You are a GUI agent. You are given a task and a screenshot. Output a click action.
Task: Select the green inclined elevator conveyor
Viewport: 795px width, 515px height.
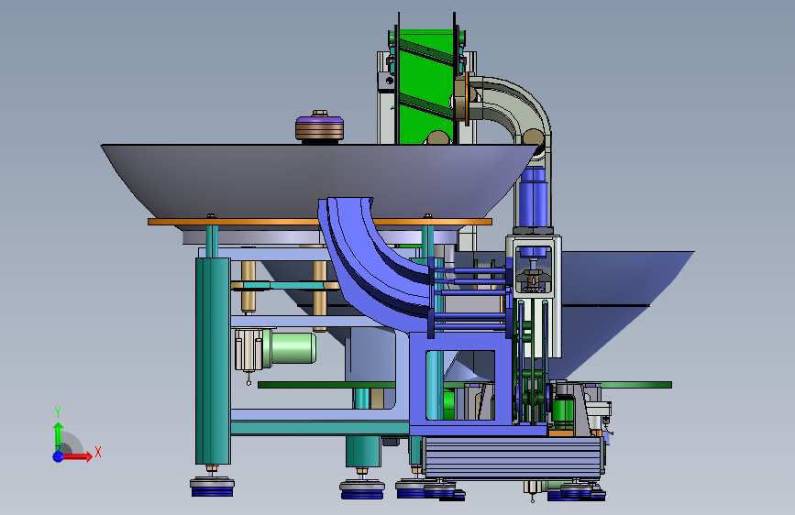coord(425,89)
